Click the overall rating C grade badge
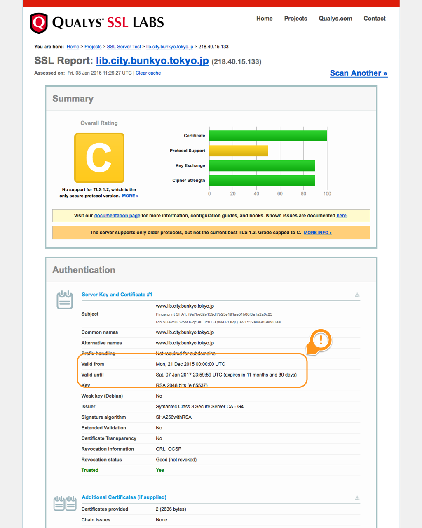 point(99,158)
